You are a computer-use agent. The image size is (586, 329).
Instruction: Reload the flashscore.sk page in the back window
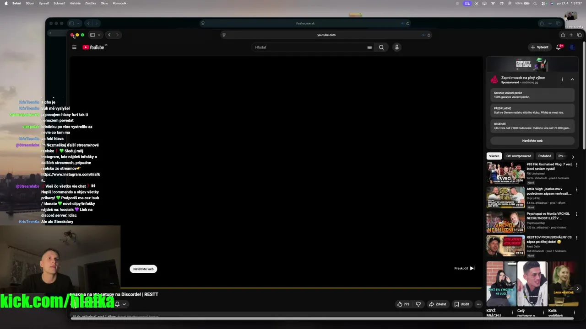(407, 23)
